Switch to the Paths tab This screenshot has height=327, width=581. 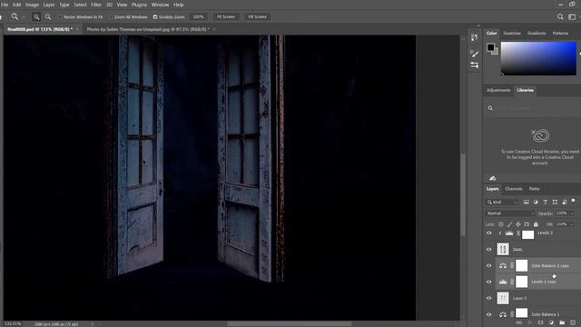point(534,189)
